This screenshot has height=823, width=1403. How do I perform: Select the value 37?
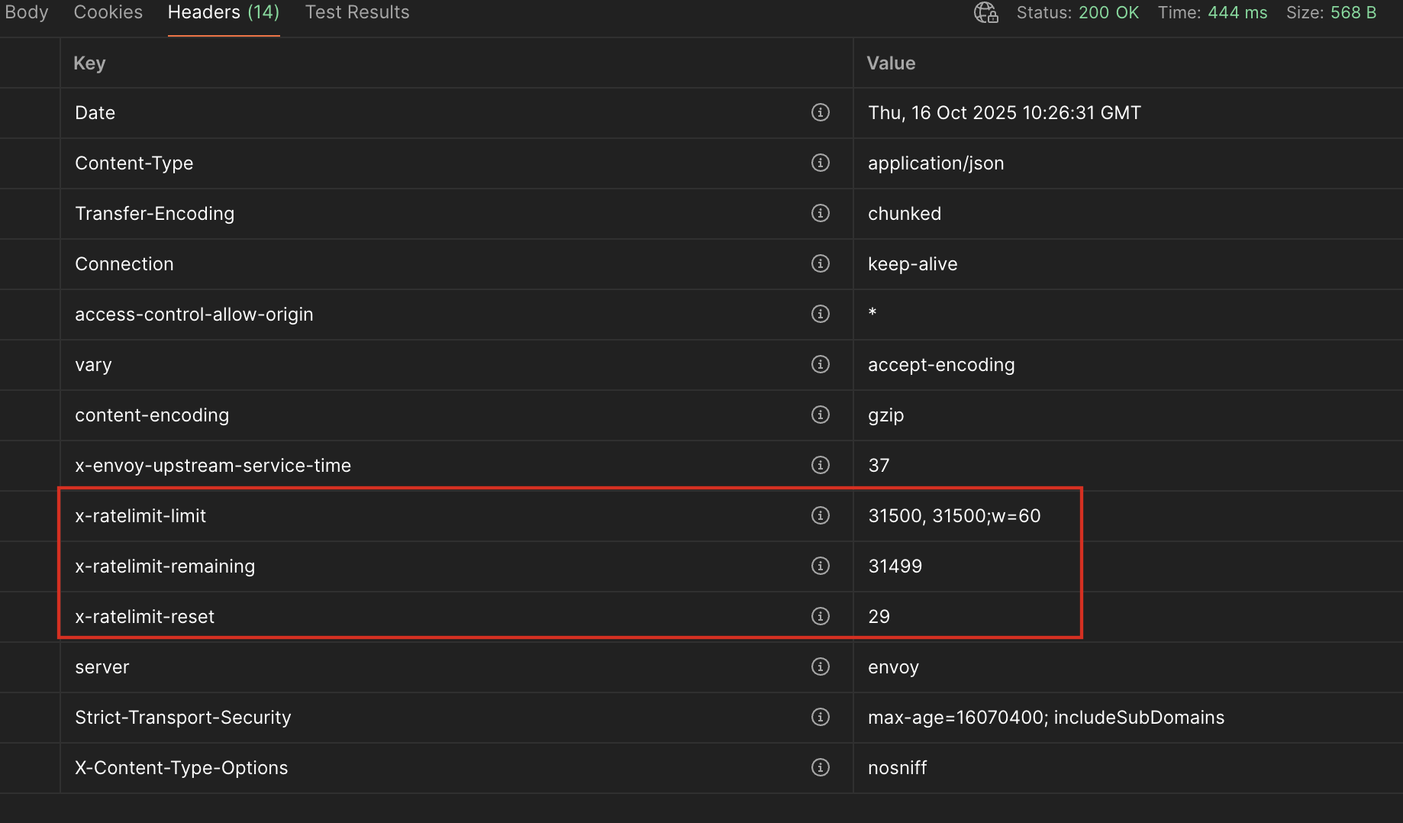(879, 466)
